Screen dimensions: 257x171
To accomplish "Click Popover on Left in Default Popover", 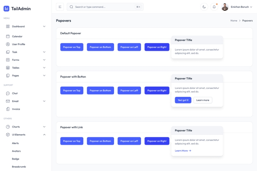I will (x=129, y=47).
